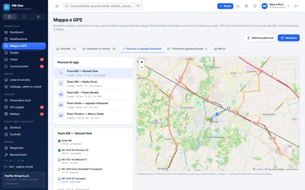Zoom in on the map

pos(142,62)
